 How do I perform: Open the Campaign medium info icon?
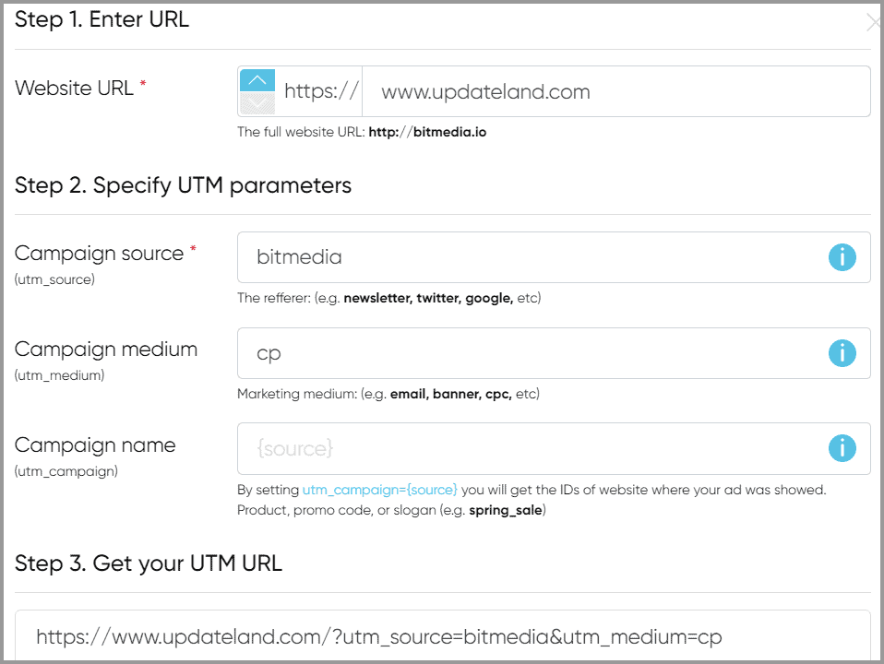point(842,353)
